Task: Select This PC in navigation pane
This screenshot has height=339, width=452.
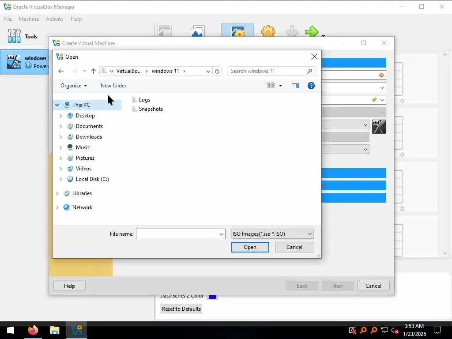Action: point(81,105)
